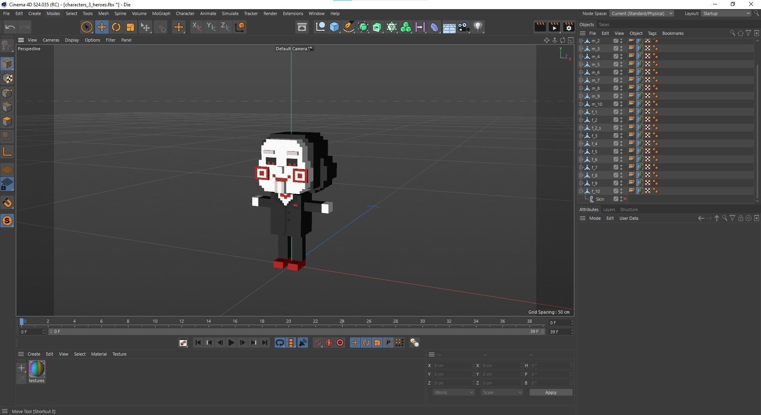Screen dimensions: 761x415
Task: Open the MoGraph menu
Action: pyautogui.click(x=161, y=13)
